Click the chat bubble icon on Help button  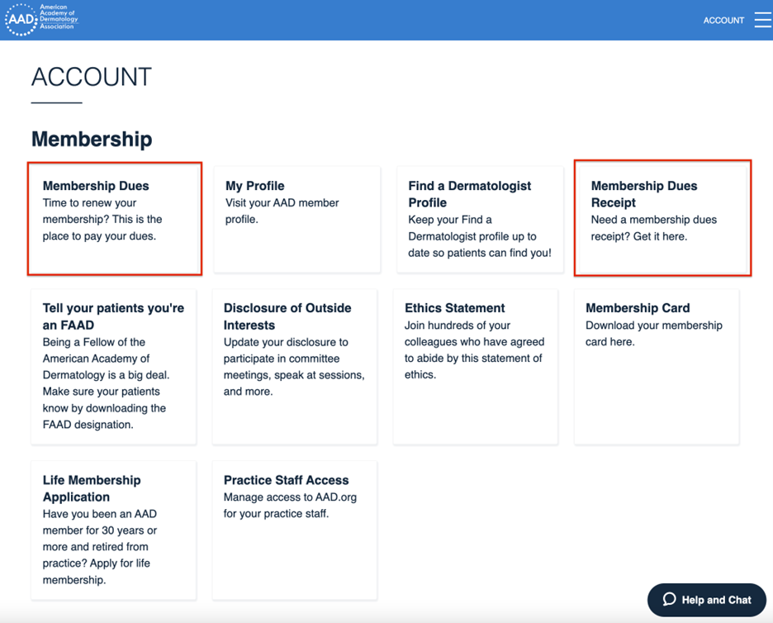click(x=670, y=600)
